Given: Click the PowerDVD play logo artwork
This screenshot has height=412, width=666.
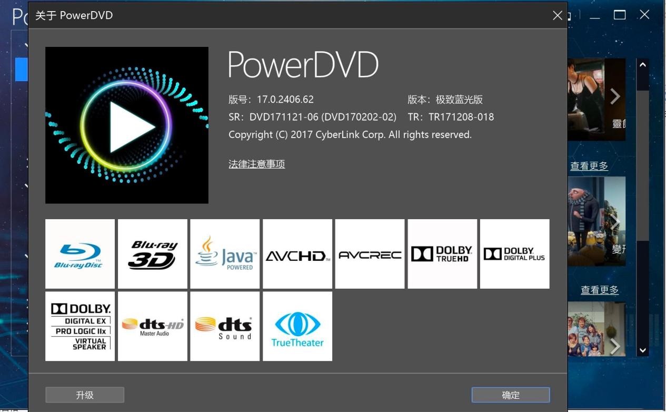Looking at the screenshot, I should pyautogui.click(x=126, y=125).
